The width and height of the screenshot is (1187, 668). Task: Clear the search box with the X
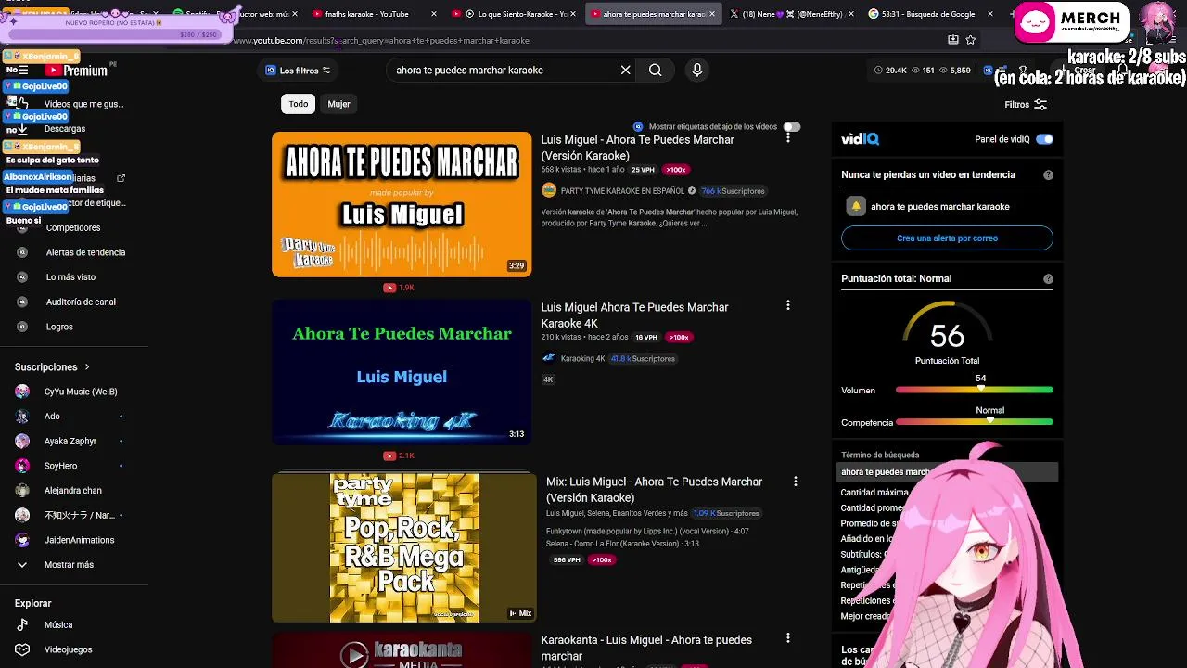pos(625,70)
